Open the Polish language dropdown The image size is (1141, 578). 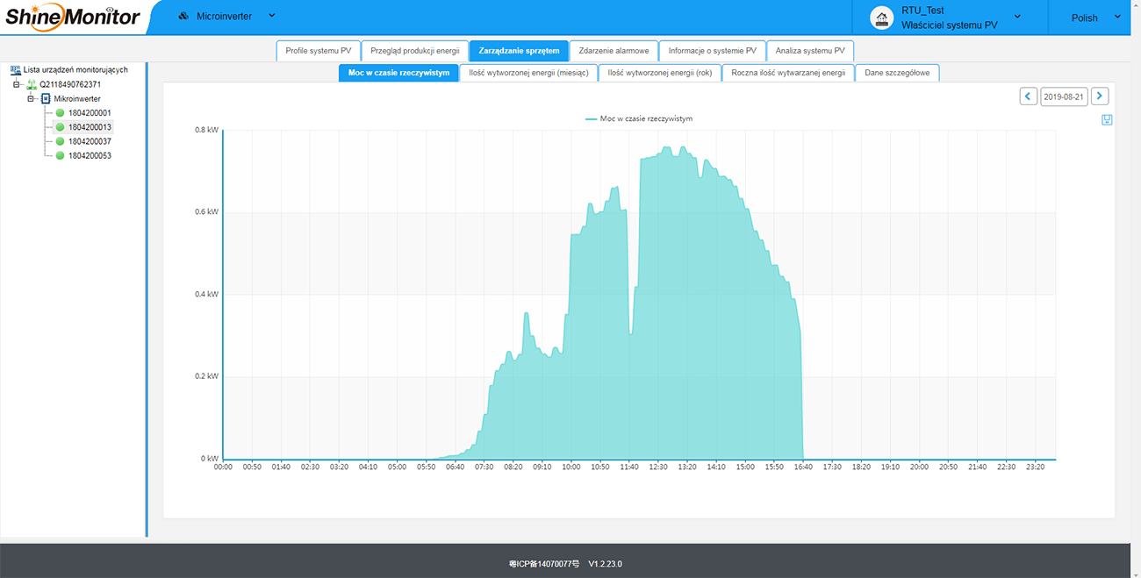coord(1095,18)
